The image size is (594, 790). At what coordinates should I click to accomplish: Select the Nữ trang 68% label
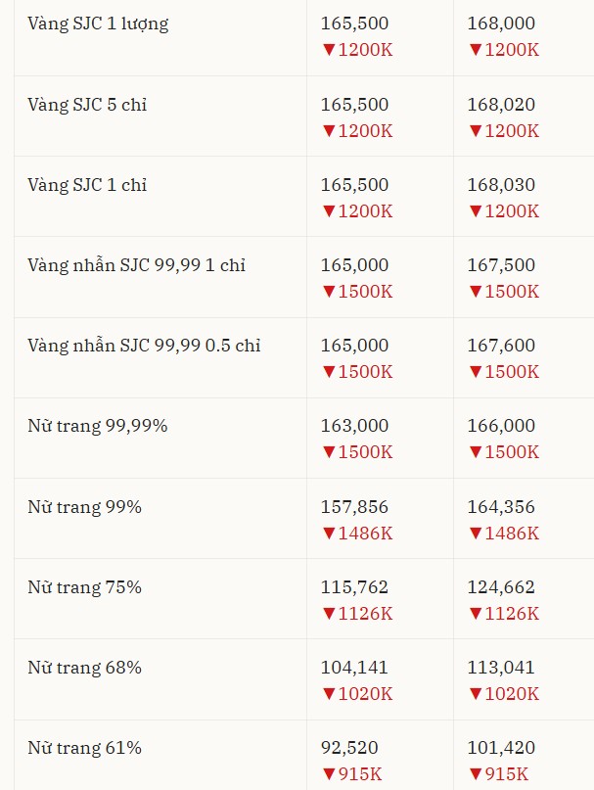[x=84, y=668]
